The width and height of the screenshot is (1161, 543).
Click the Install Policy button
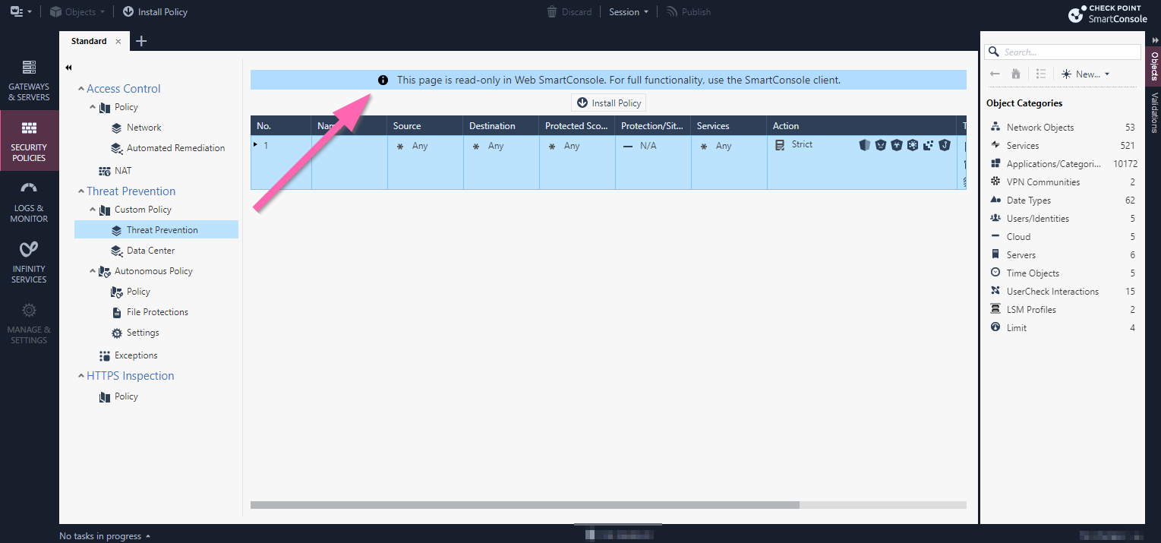click(608, 103)
